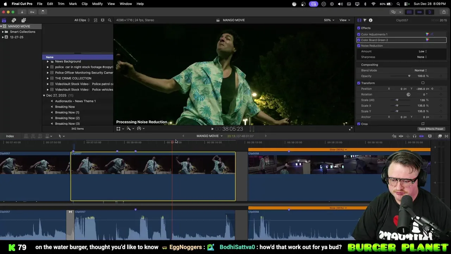This screenshot has width=451, height=254.
Task: Disable all Effects checkbox
Action: tap(359, 28)
